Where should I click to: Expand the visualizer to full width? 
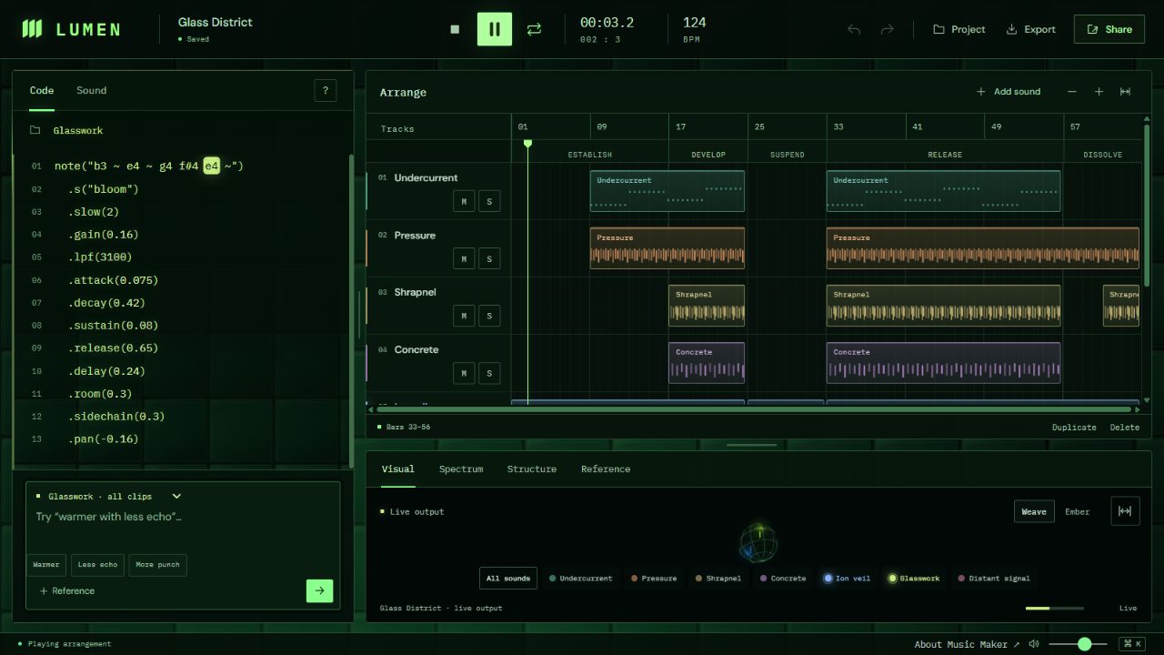[1125, 511]
